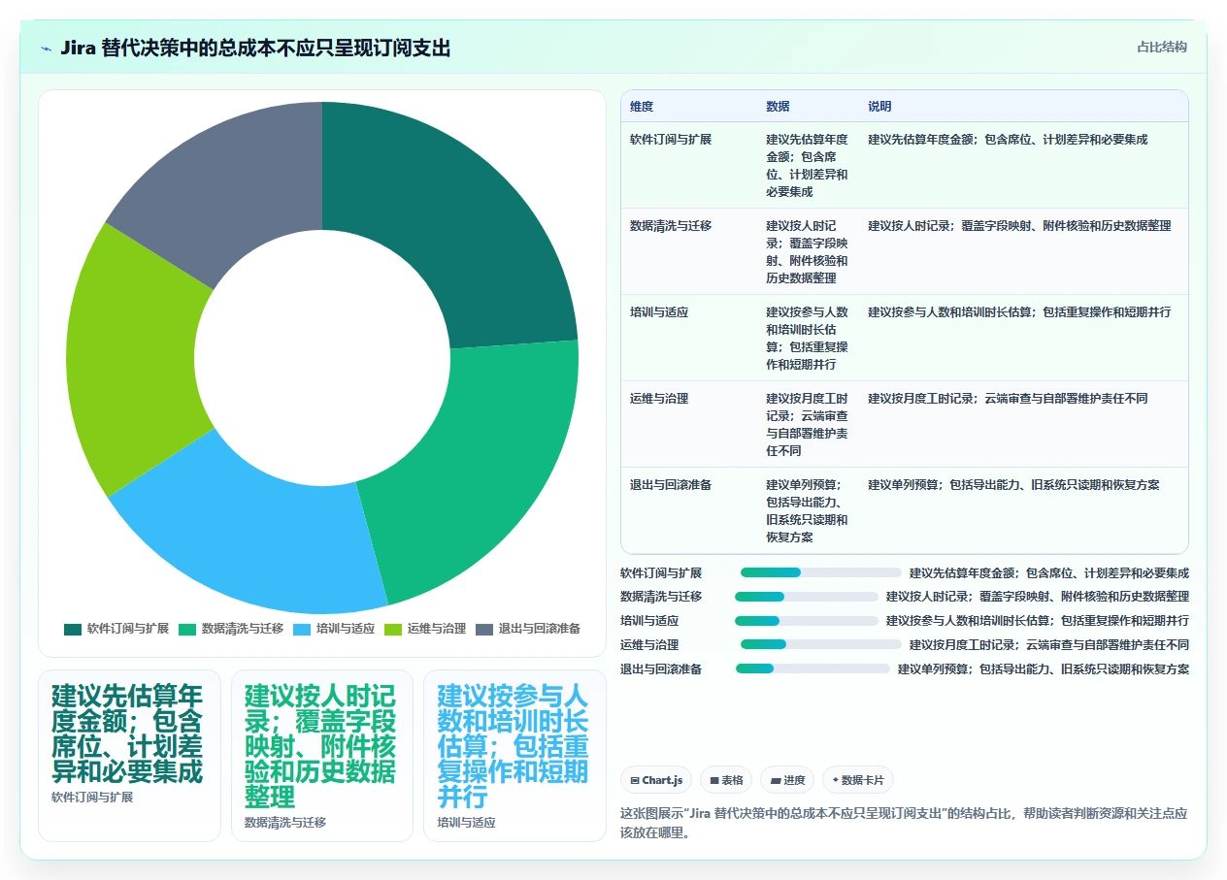Open the 数据清洗与迁移 data card
Viewport: 1227px width, 880px height.
click(322, 756)
